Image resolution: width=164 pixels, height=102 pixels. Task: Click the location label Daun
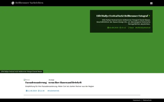[132, 28]
